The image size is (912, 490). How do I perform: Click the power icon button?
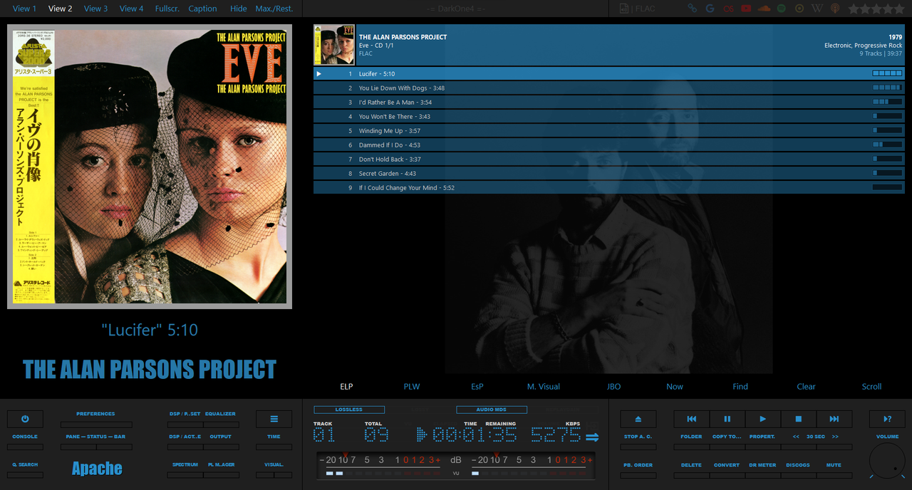(x=25, y=419)
